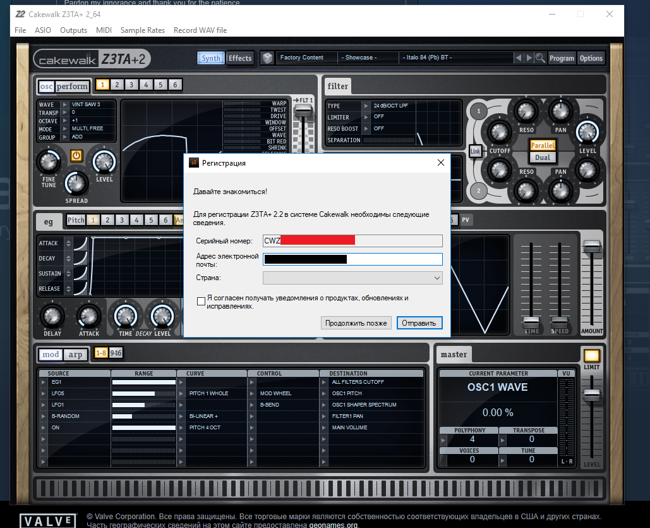Image resolution: width=650 pixels, height=528 pixels.
Task: Click the filter Link button
Action: click(475, 152)
